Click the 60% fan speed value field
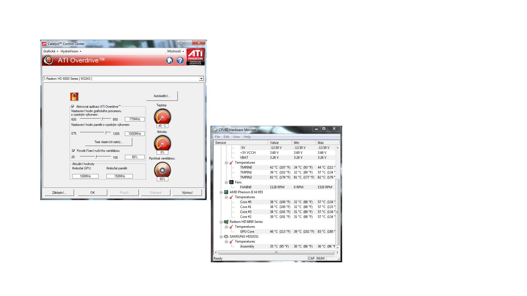 (134, 157)
